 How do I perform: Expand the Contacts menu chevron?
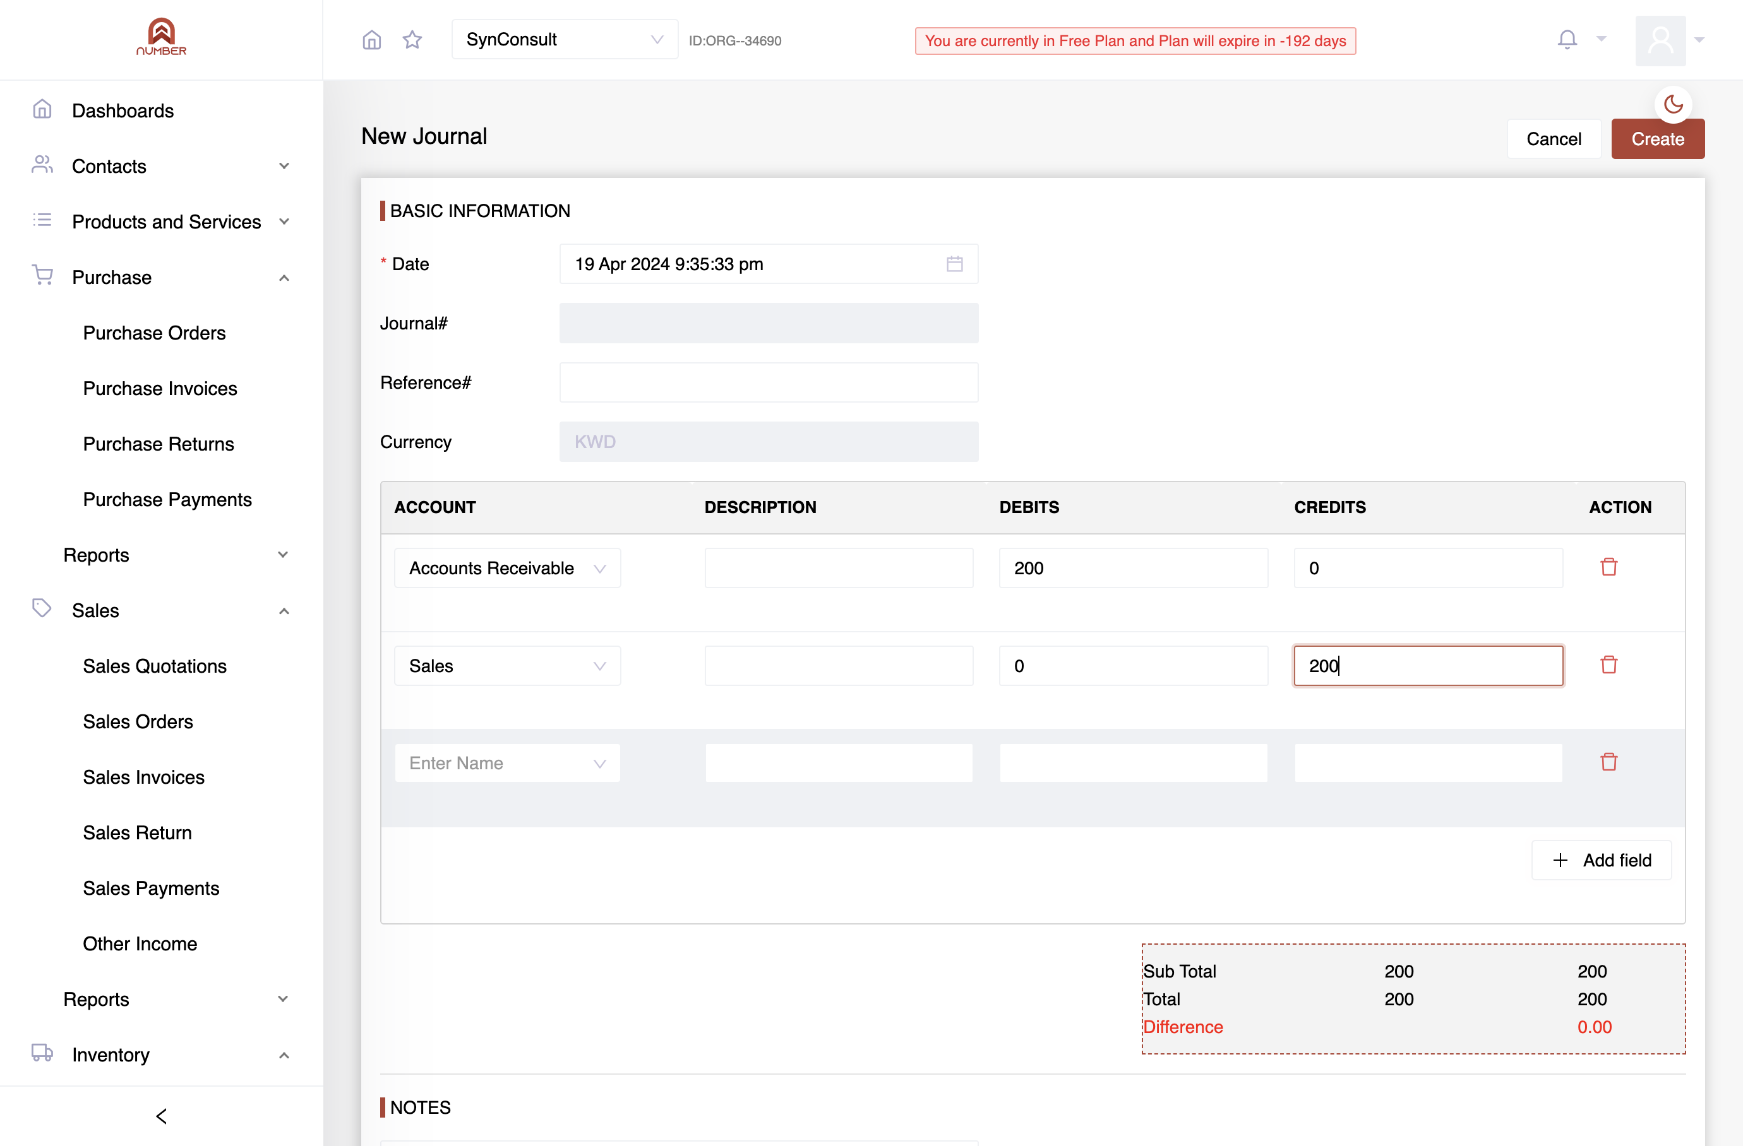pos(284,166)
